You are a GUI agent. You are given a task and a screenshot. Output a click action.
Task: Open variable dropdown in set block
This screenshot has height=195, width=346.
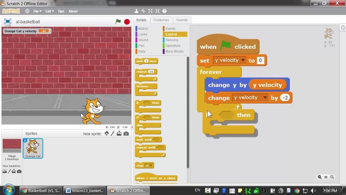click(243, 60)
